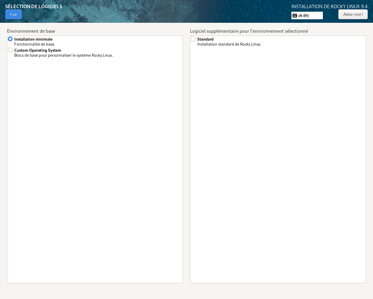Click inside the additional software list panel
This screenshot has width=373, height=299.
point(278,161)
